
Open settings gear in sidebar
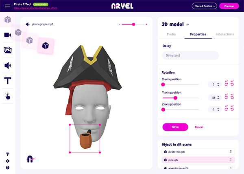click(x=7, y=161)
